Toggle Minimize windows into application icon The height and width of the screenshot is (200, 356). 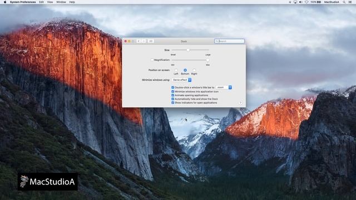(x=173, y=91)
